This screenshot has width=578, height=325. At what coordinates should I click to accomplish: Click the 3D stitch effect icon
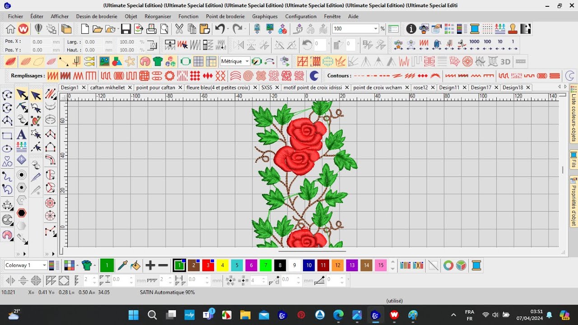[x=505, y=61]
